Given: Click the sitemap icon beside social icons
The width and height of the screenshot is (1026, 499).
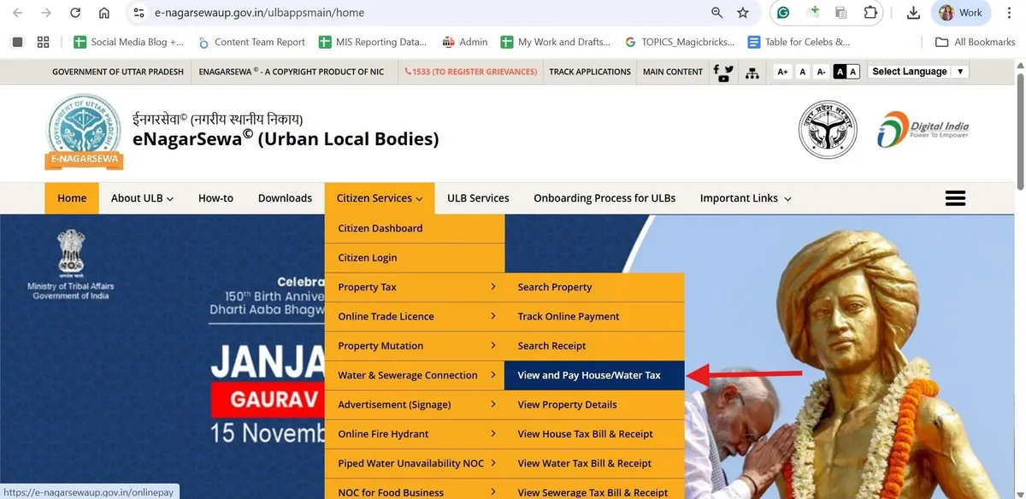Looking at the screenshot, I should [752, 73].
